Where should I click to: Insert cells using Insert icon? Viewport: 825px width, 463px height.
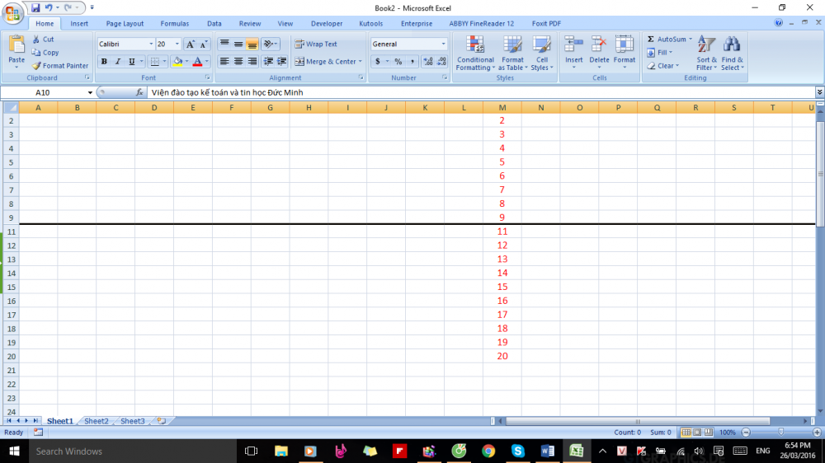point(573,45)
